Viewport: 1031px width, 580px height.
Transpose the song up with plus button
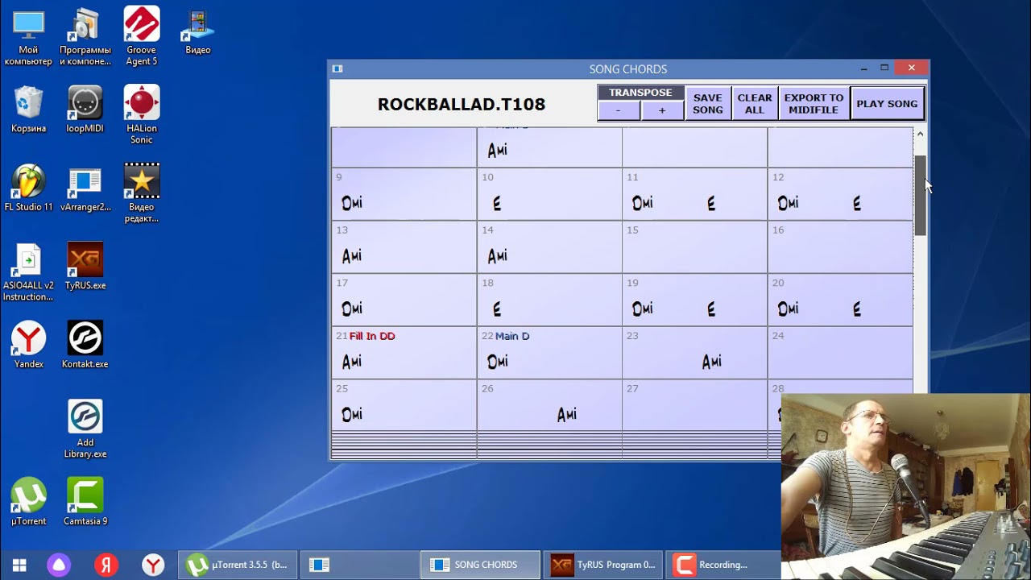(x=662, y=110)
